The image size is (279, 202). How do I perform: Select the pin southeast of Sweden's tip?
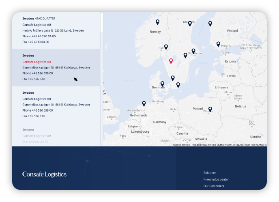click(178, 85)
